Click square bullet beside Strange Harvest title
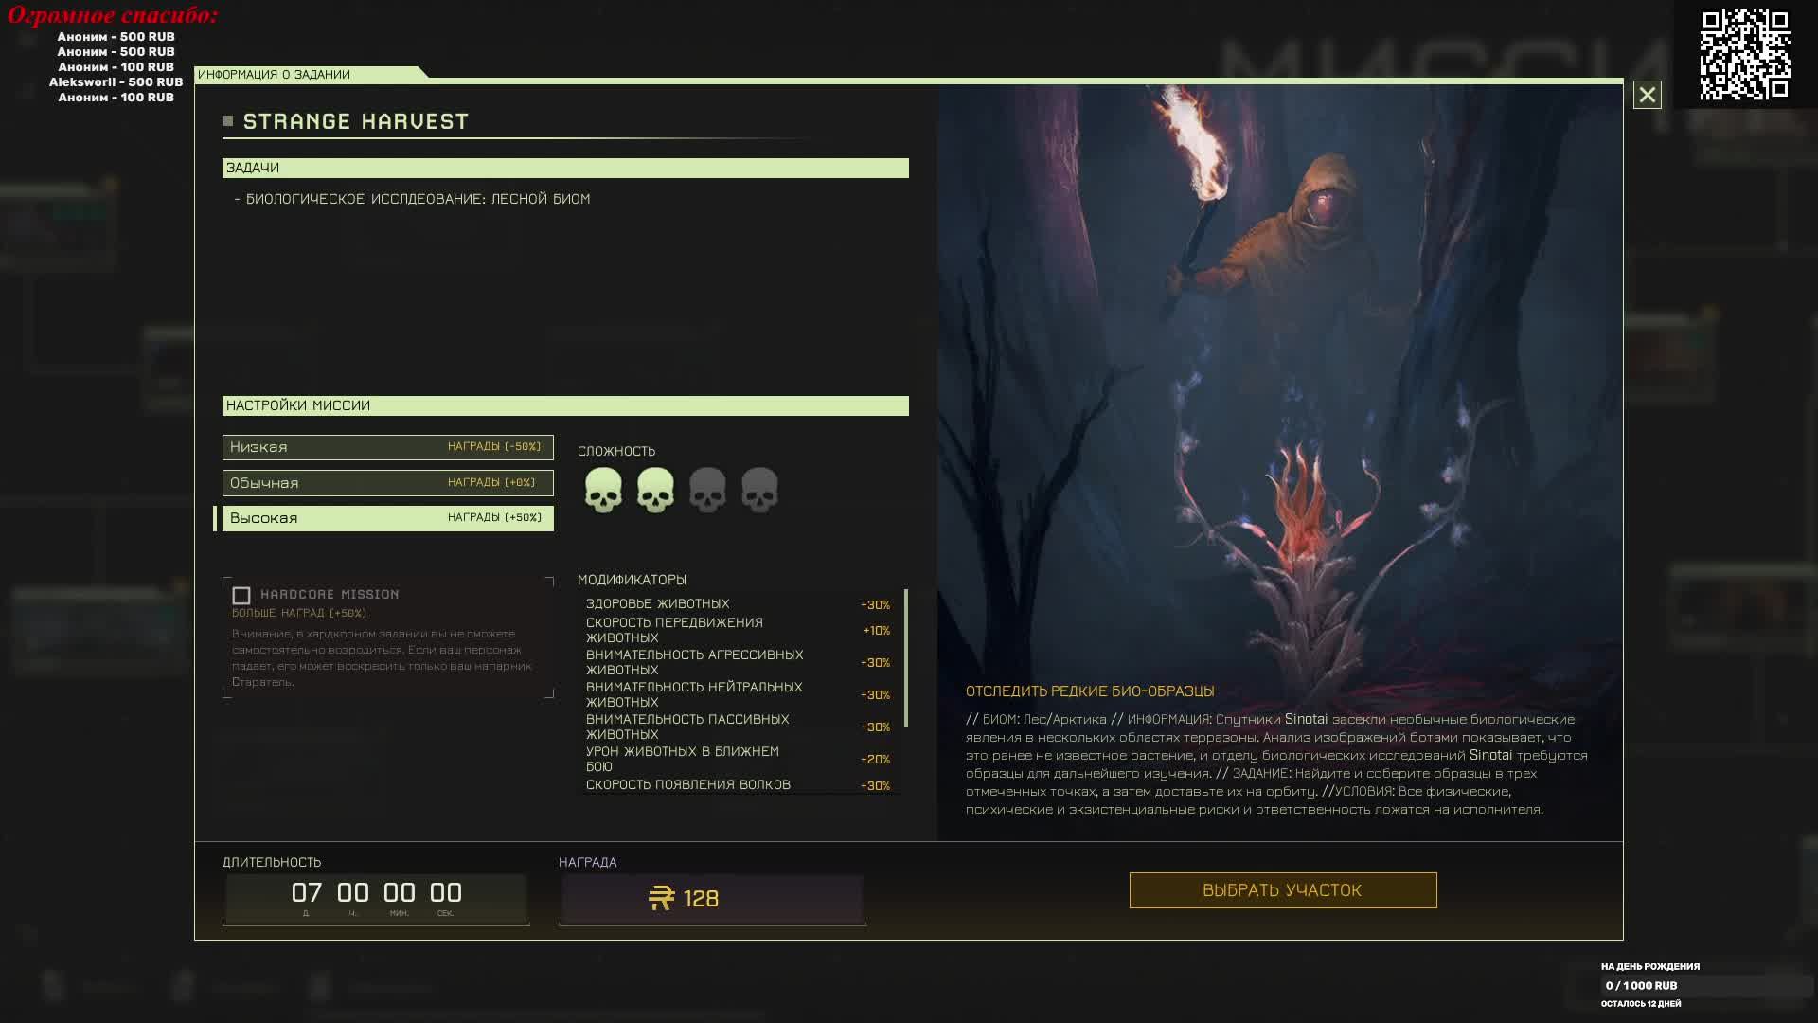Viewport: 1818px width, 1023px height. (x=227, y=121)
